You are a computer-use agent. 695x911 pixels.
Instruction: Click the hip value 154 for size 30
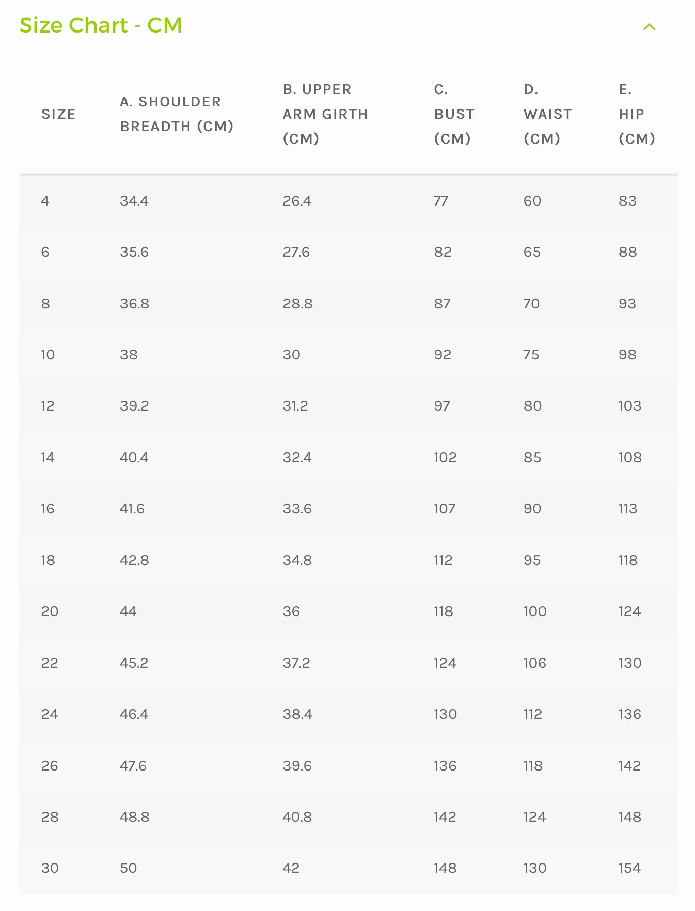click(x=629, y=868)
